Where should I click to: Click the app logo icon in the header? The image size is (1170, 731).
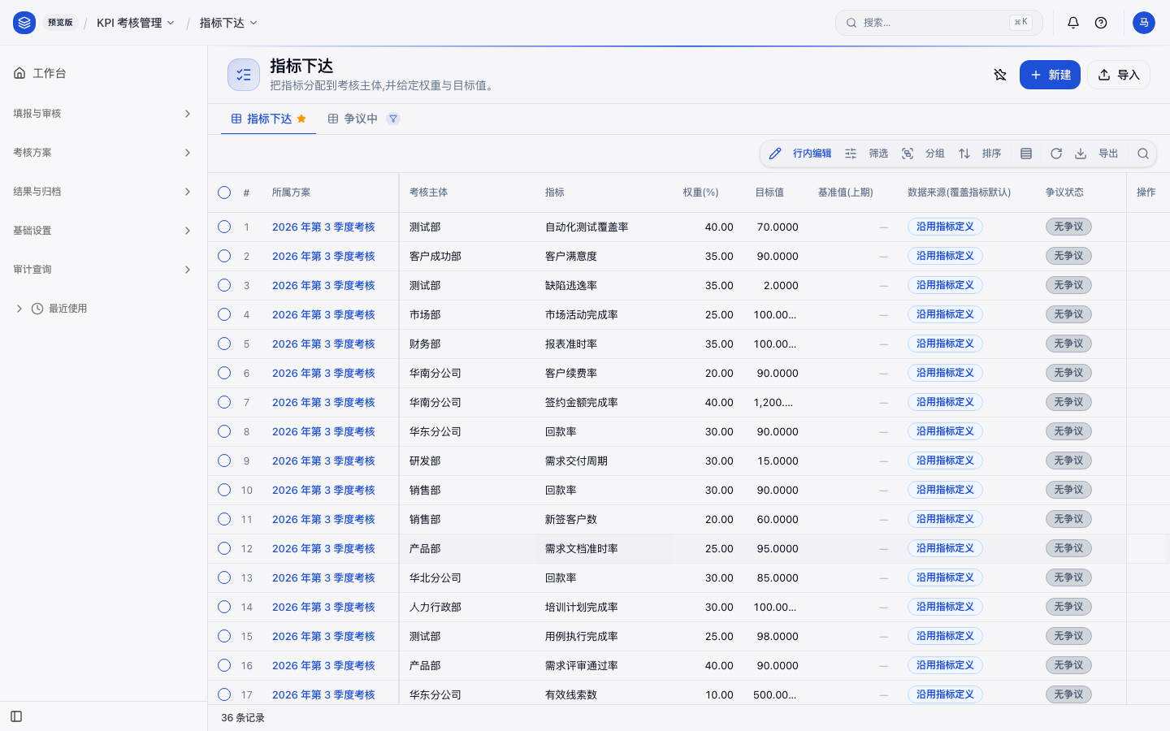tap(24, 23)
